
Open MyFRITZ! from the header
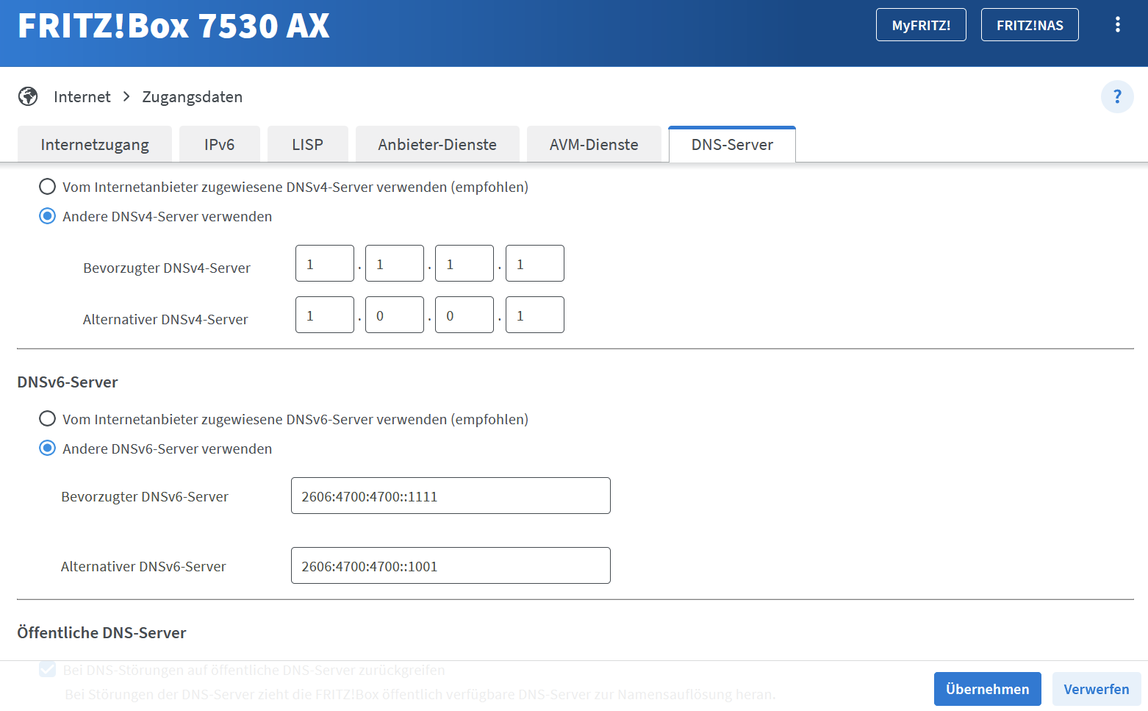click(921, 25)
